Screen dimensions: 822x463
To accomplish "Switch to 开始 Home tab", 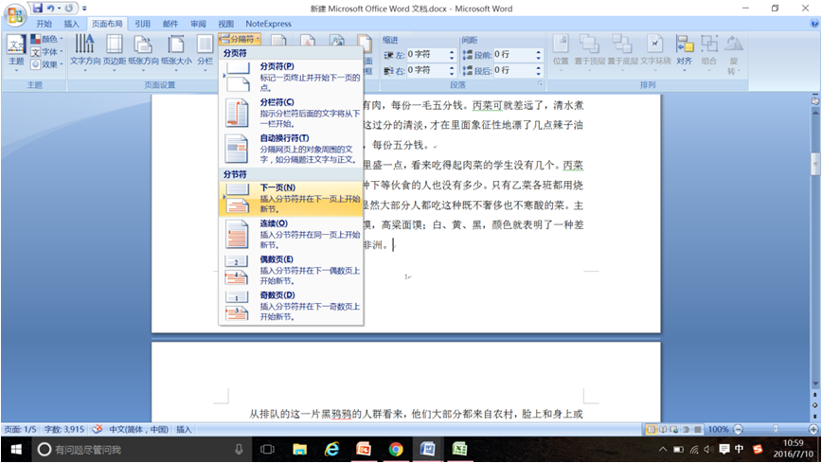I will pyautogui.click(x=44, y=24).
